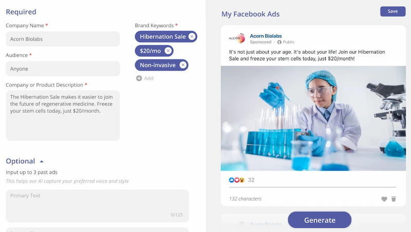Favorite the ad with the heart icon
The width and height of the screenshot is (411, 232).
pos(384,199)
